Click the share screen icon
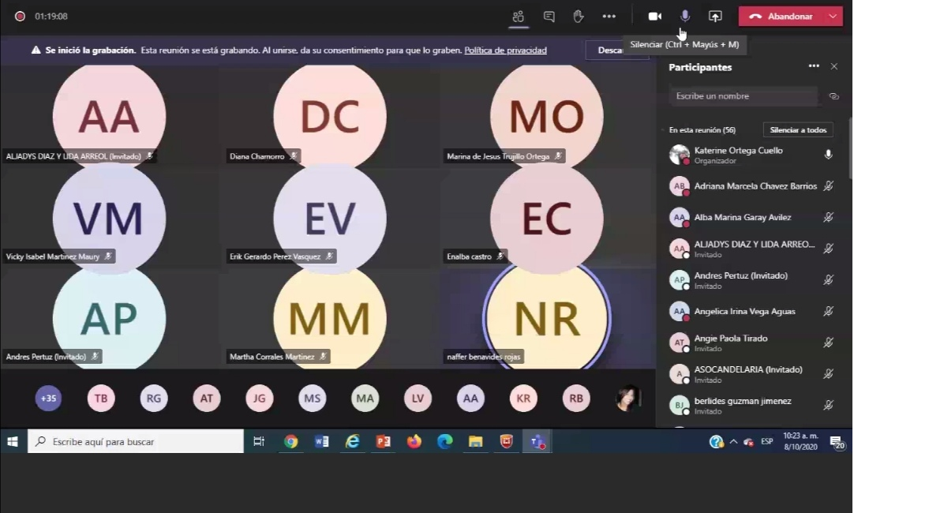Image resolution: width=929 pixels, height=513 pixels. click(x=715, y=17)
